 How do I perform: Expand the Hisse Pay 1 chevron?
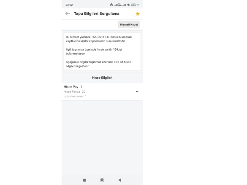click(x=137, y=91)
